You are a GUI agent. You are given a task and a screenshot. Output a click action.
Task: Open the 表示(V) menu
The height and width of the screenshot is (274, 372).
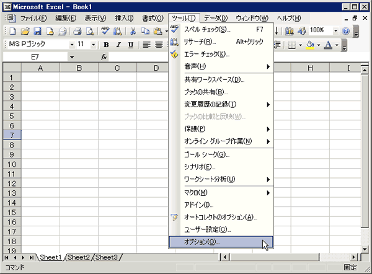click(x=95, y=18)
